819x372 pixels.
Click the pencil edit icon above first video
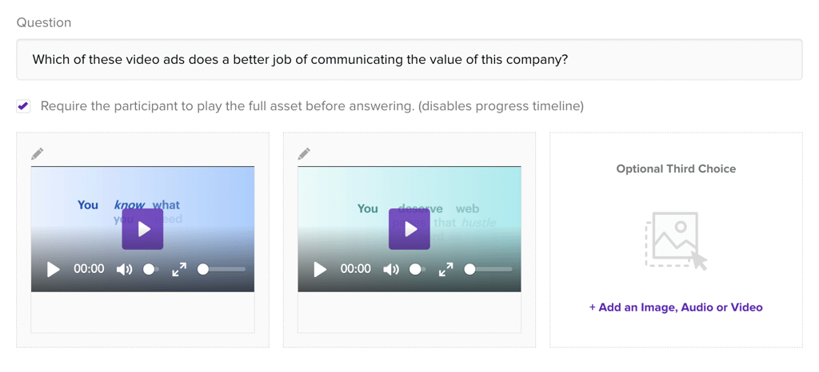pyautogui.click(x=37, y=154)
